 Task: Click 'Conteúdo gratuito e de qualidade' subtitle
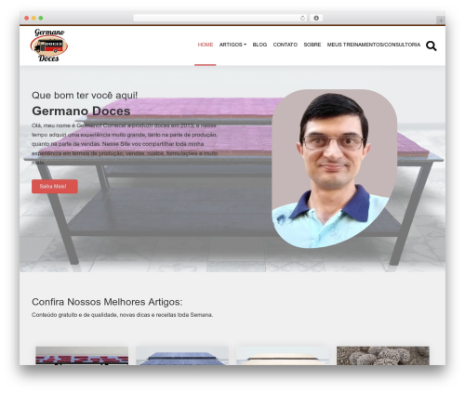tap(75, 315)
